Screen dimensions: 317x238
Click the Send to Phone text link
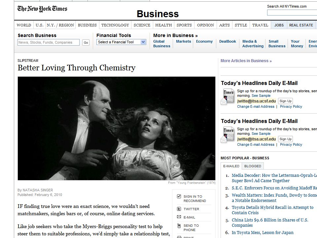pos(191,228)
